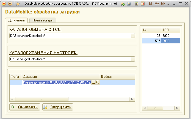Screen dimensions: 191x119
Task: Open the history star document icon
Action: coord(129,4)
